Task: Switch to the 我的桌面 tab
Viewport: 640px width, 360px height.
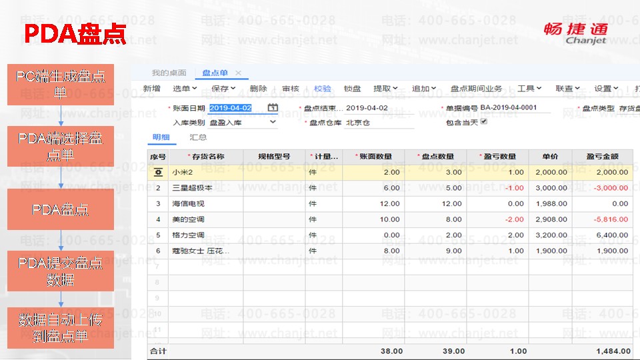Action: point(169,73)
